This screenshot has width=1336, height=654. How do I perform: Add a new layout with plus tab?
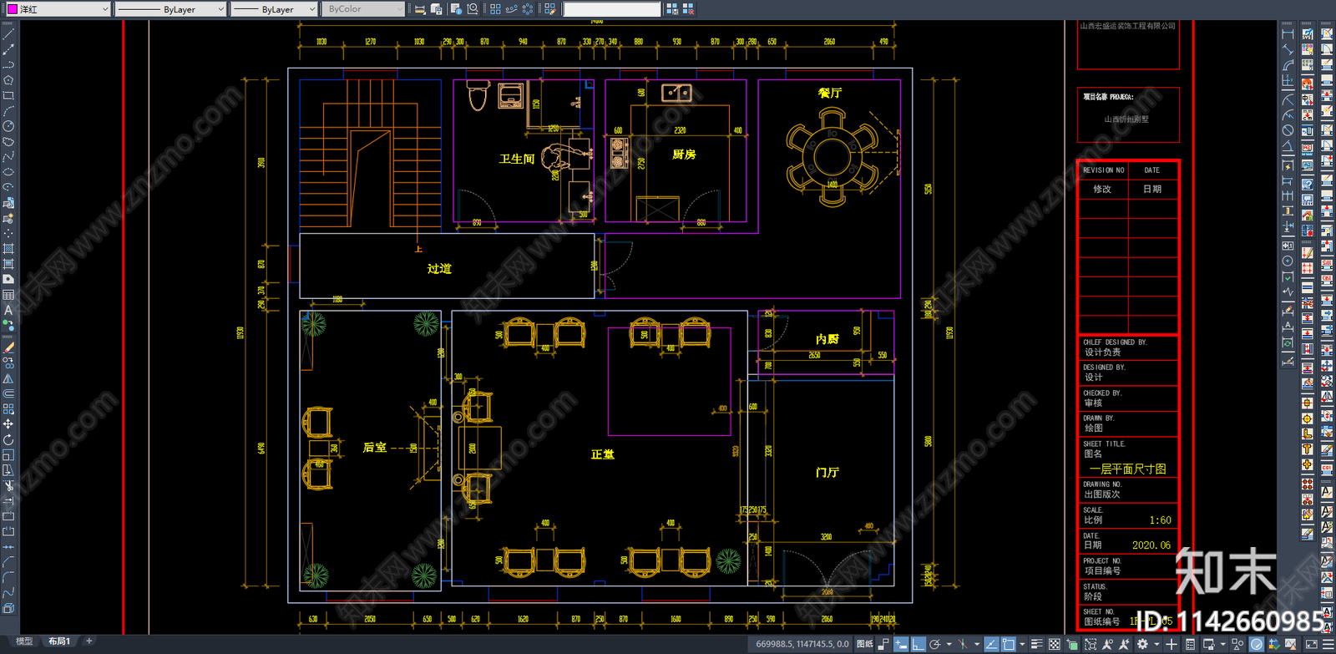point(89,641)
